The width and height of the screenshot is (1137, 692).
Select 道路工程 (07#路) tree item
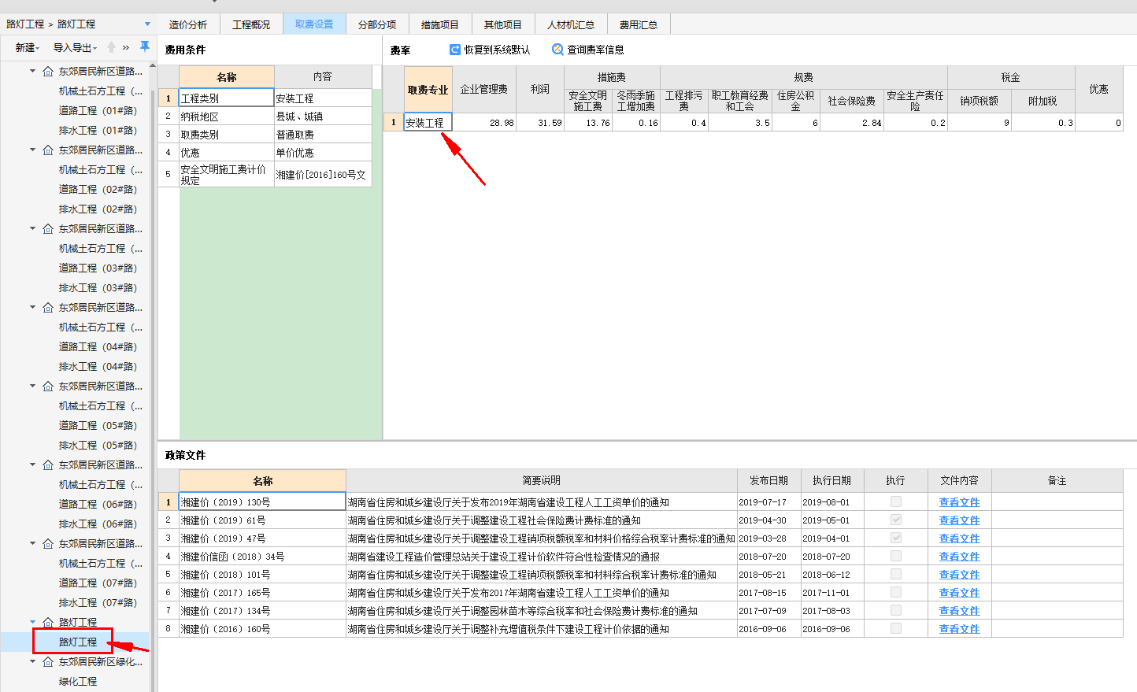98,583
